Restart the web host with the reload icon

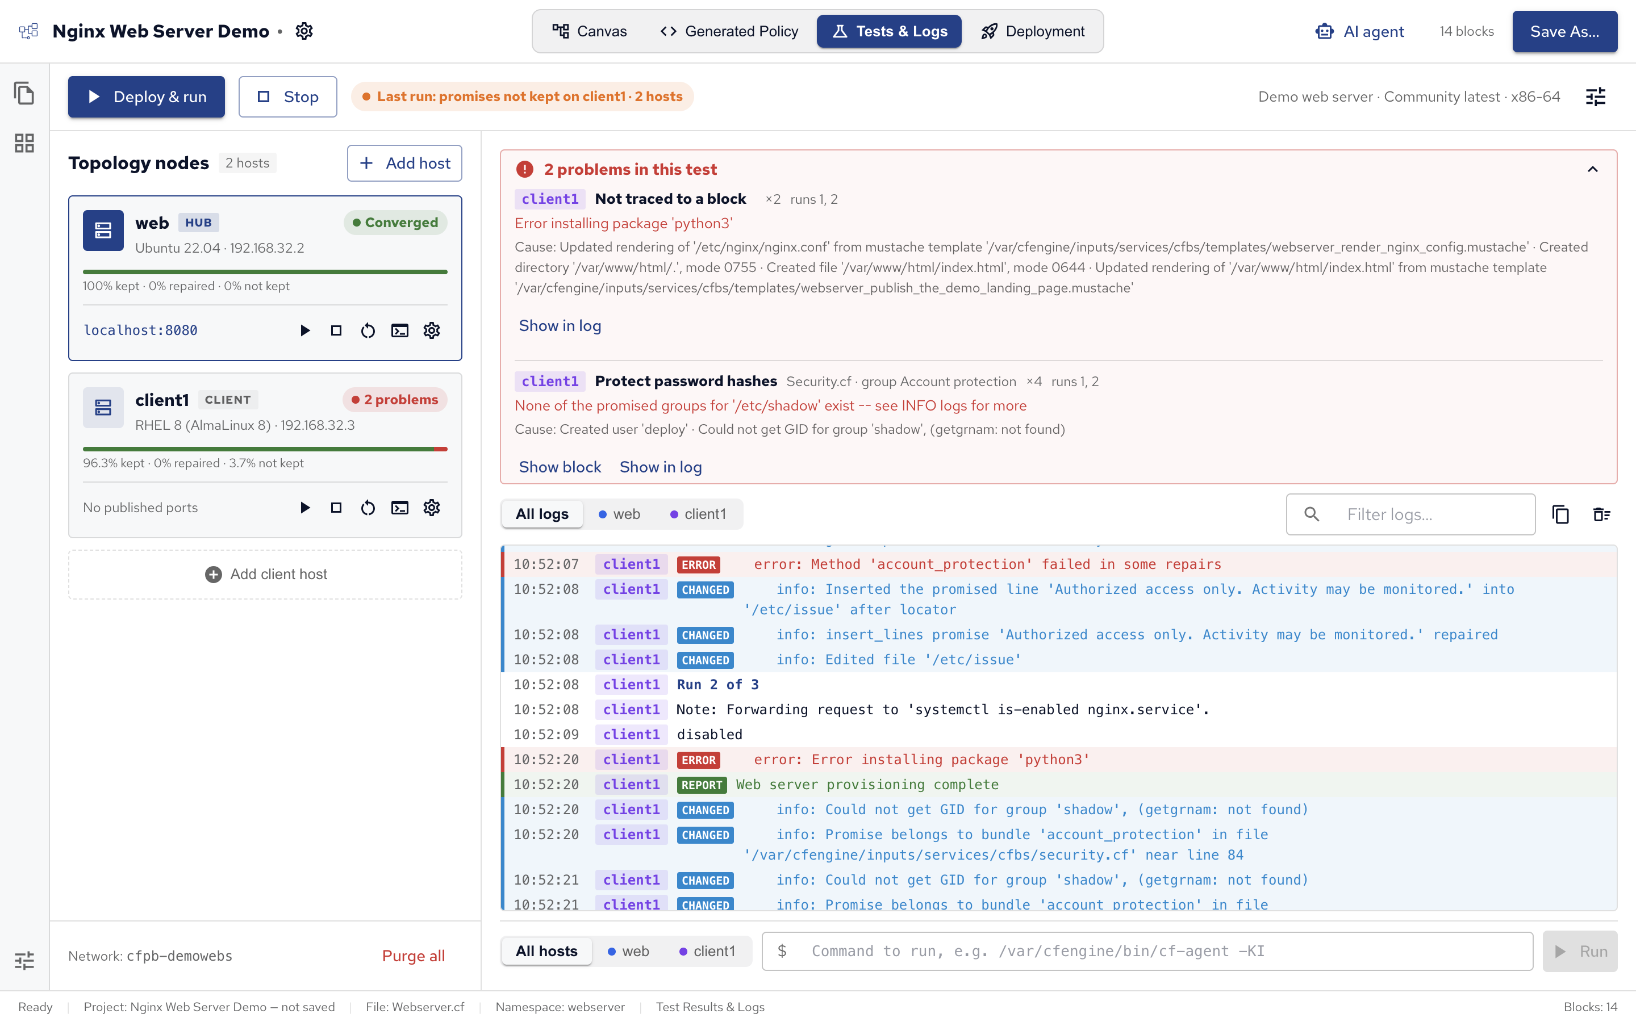pos(368,330)
